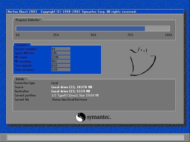Click the Symantec yin-yang logo icon
Viewport: 190px width, 142px height.
click(x=81, y=117)
